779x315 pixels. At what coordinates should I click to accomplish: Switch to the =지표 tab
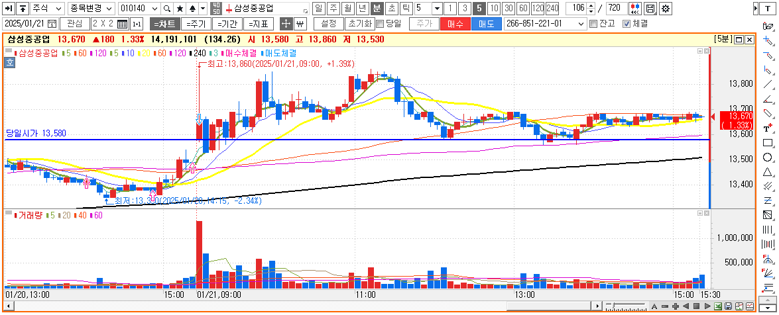pyautogui.click(x=259, y=24)
